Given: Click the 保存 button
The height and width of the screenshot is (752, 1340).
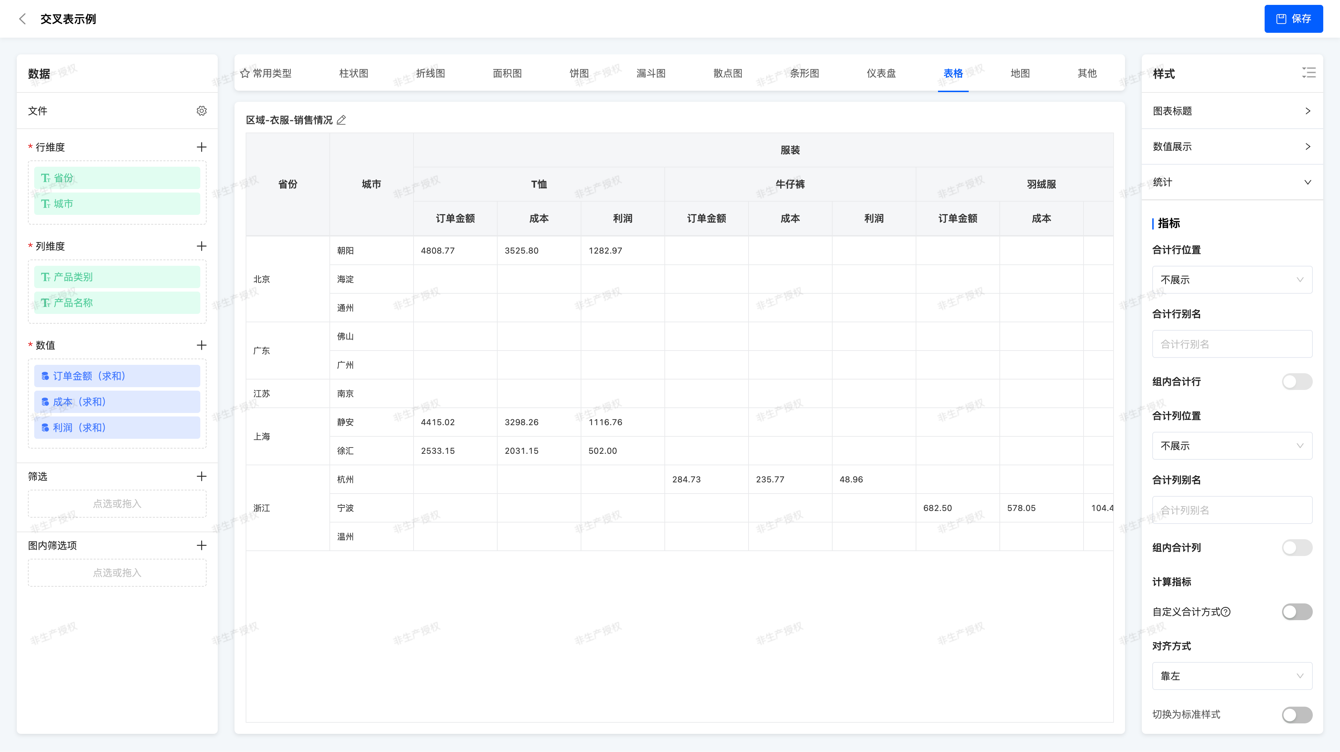Looking at the screenshot, I should (1293, 19).
